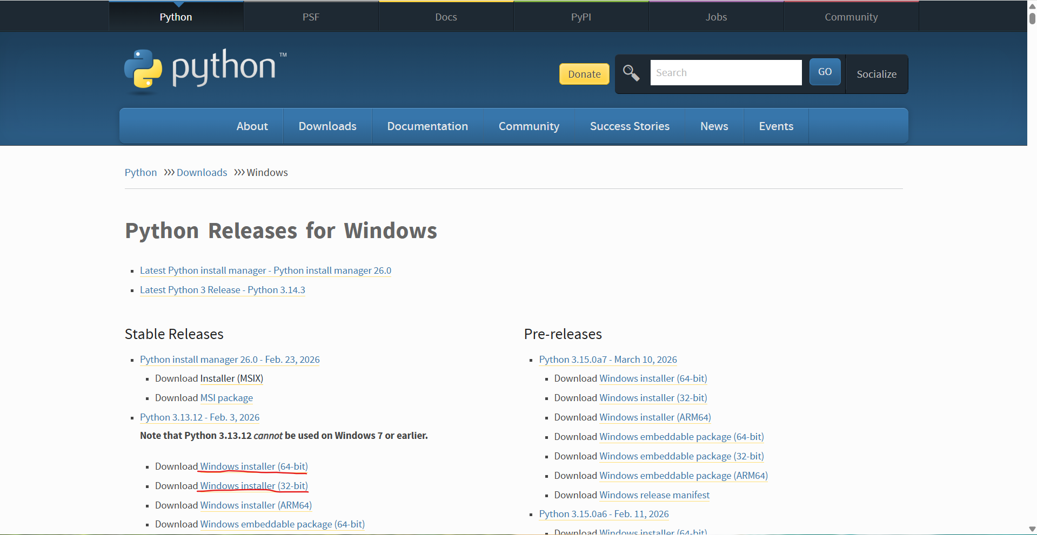Image resolution: width=1037 pixels, height=535 pixels.
Task: Open the Success Stories navigation menu
Action: 630,126
